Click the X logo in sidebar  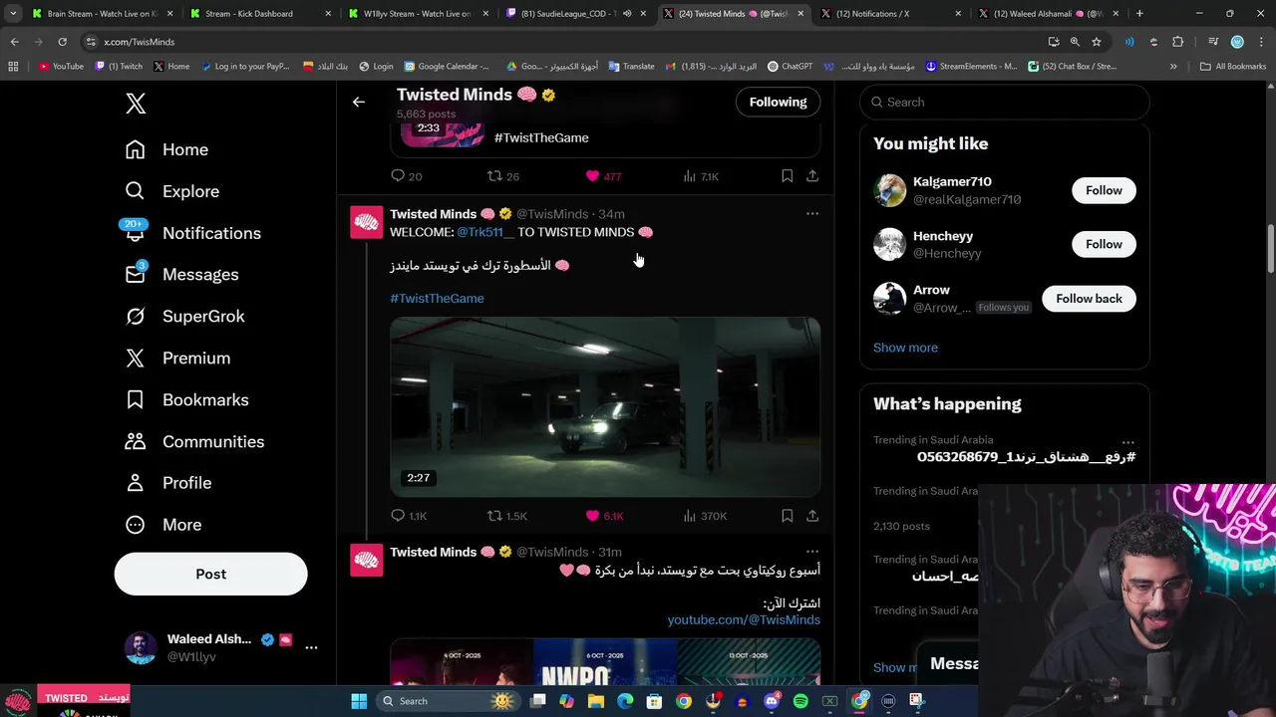tap(136, 103)
